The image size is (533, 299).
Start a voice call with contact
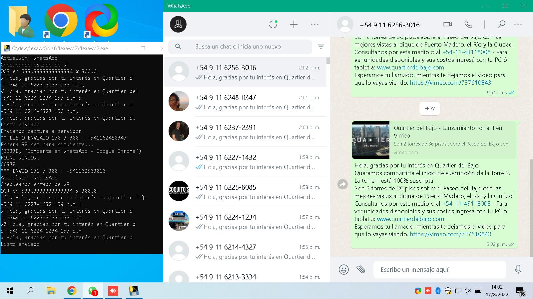click(468, 24)
